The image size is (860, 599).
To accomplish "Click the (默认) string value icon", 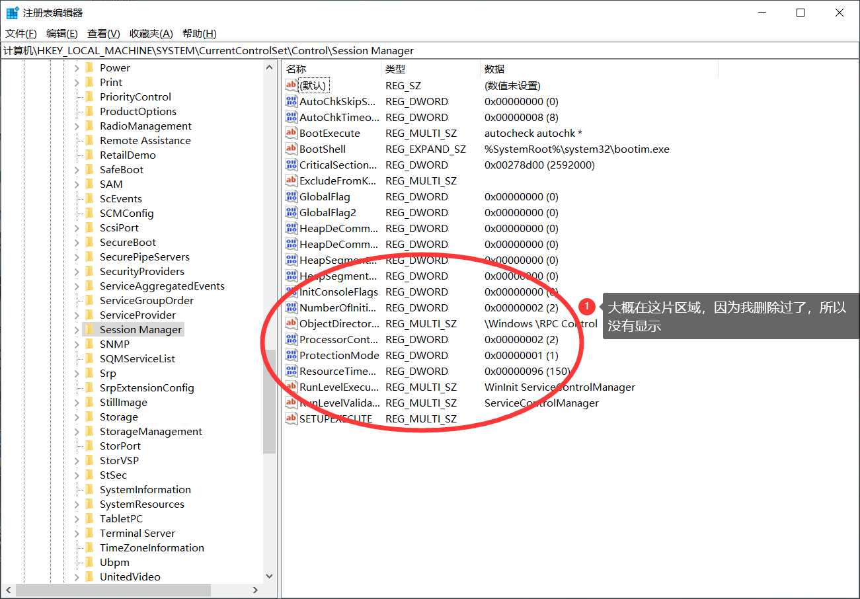I will point(292,85).
